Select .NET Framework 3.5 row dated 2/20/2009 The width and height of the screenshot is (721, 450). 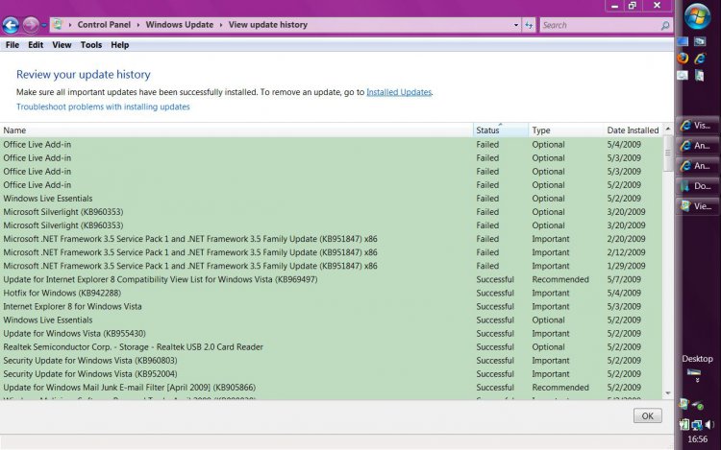[331, 239]
